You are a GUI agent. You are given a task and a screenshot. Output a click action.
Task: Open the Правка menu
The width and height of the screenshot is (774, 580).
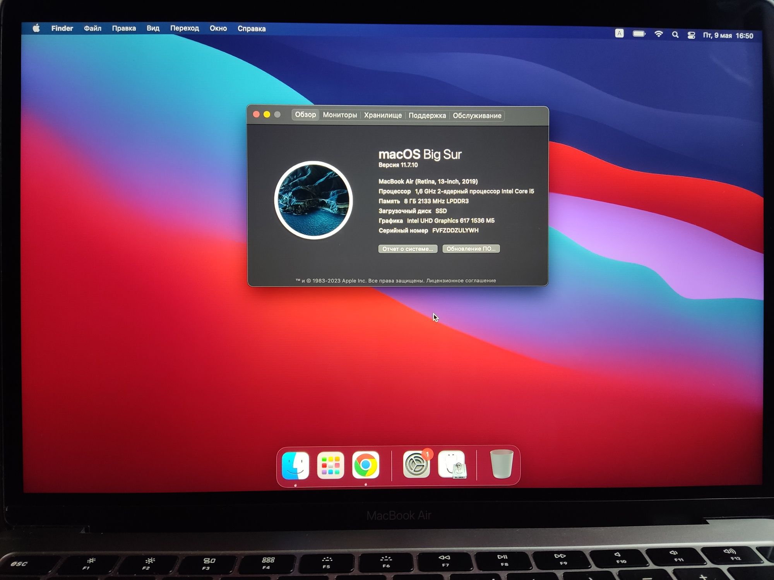click(124, 28)
